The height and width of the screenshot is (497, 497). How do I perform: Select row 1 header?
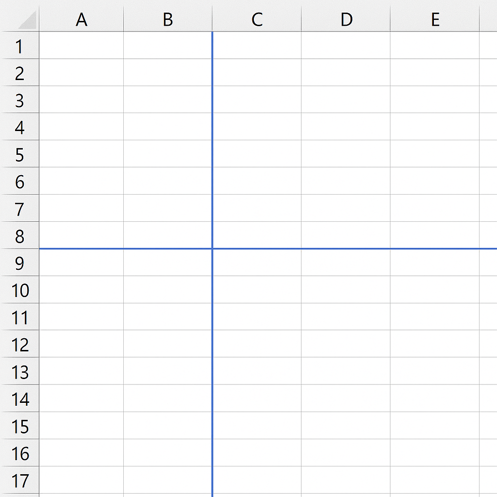coord(19,45)
